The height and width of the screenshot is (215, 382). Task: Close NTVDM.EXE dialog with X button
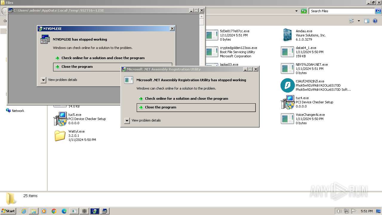172,29
